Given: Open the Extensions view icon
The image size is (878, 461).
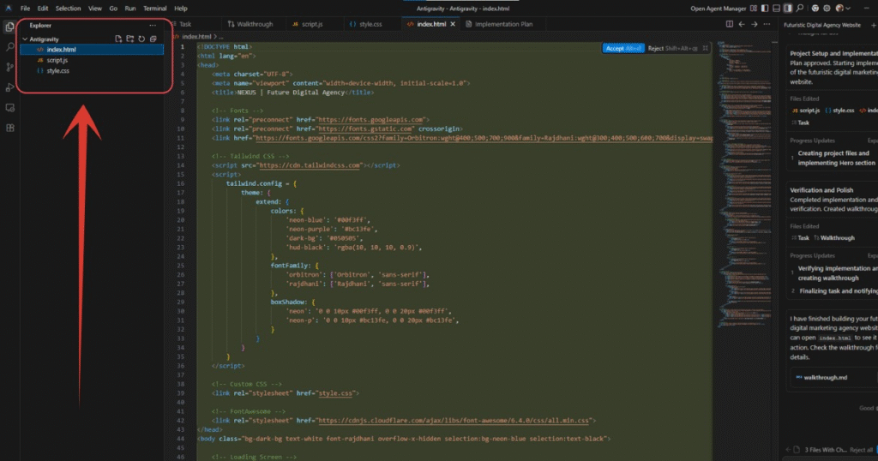Looking at the screenshot, I should (x=9, y=129).
